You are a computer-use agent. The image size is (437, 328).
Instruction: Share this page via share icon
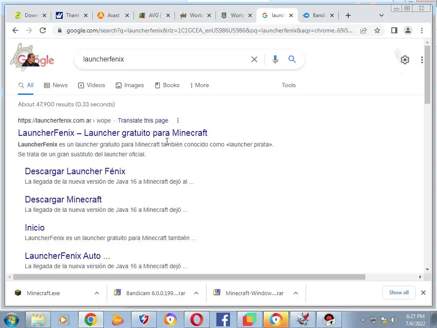pos(364,30)
